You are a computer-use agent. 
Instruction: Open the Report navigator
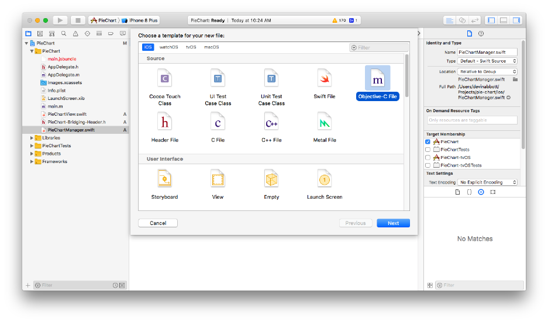click(x=123, y=33)
